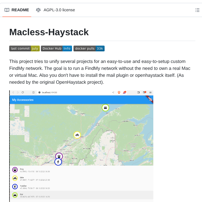Click the browser forward arrow in screenshot

point(18,92)
